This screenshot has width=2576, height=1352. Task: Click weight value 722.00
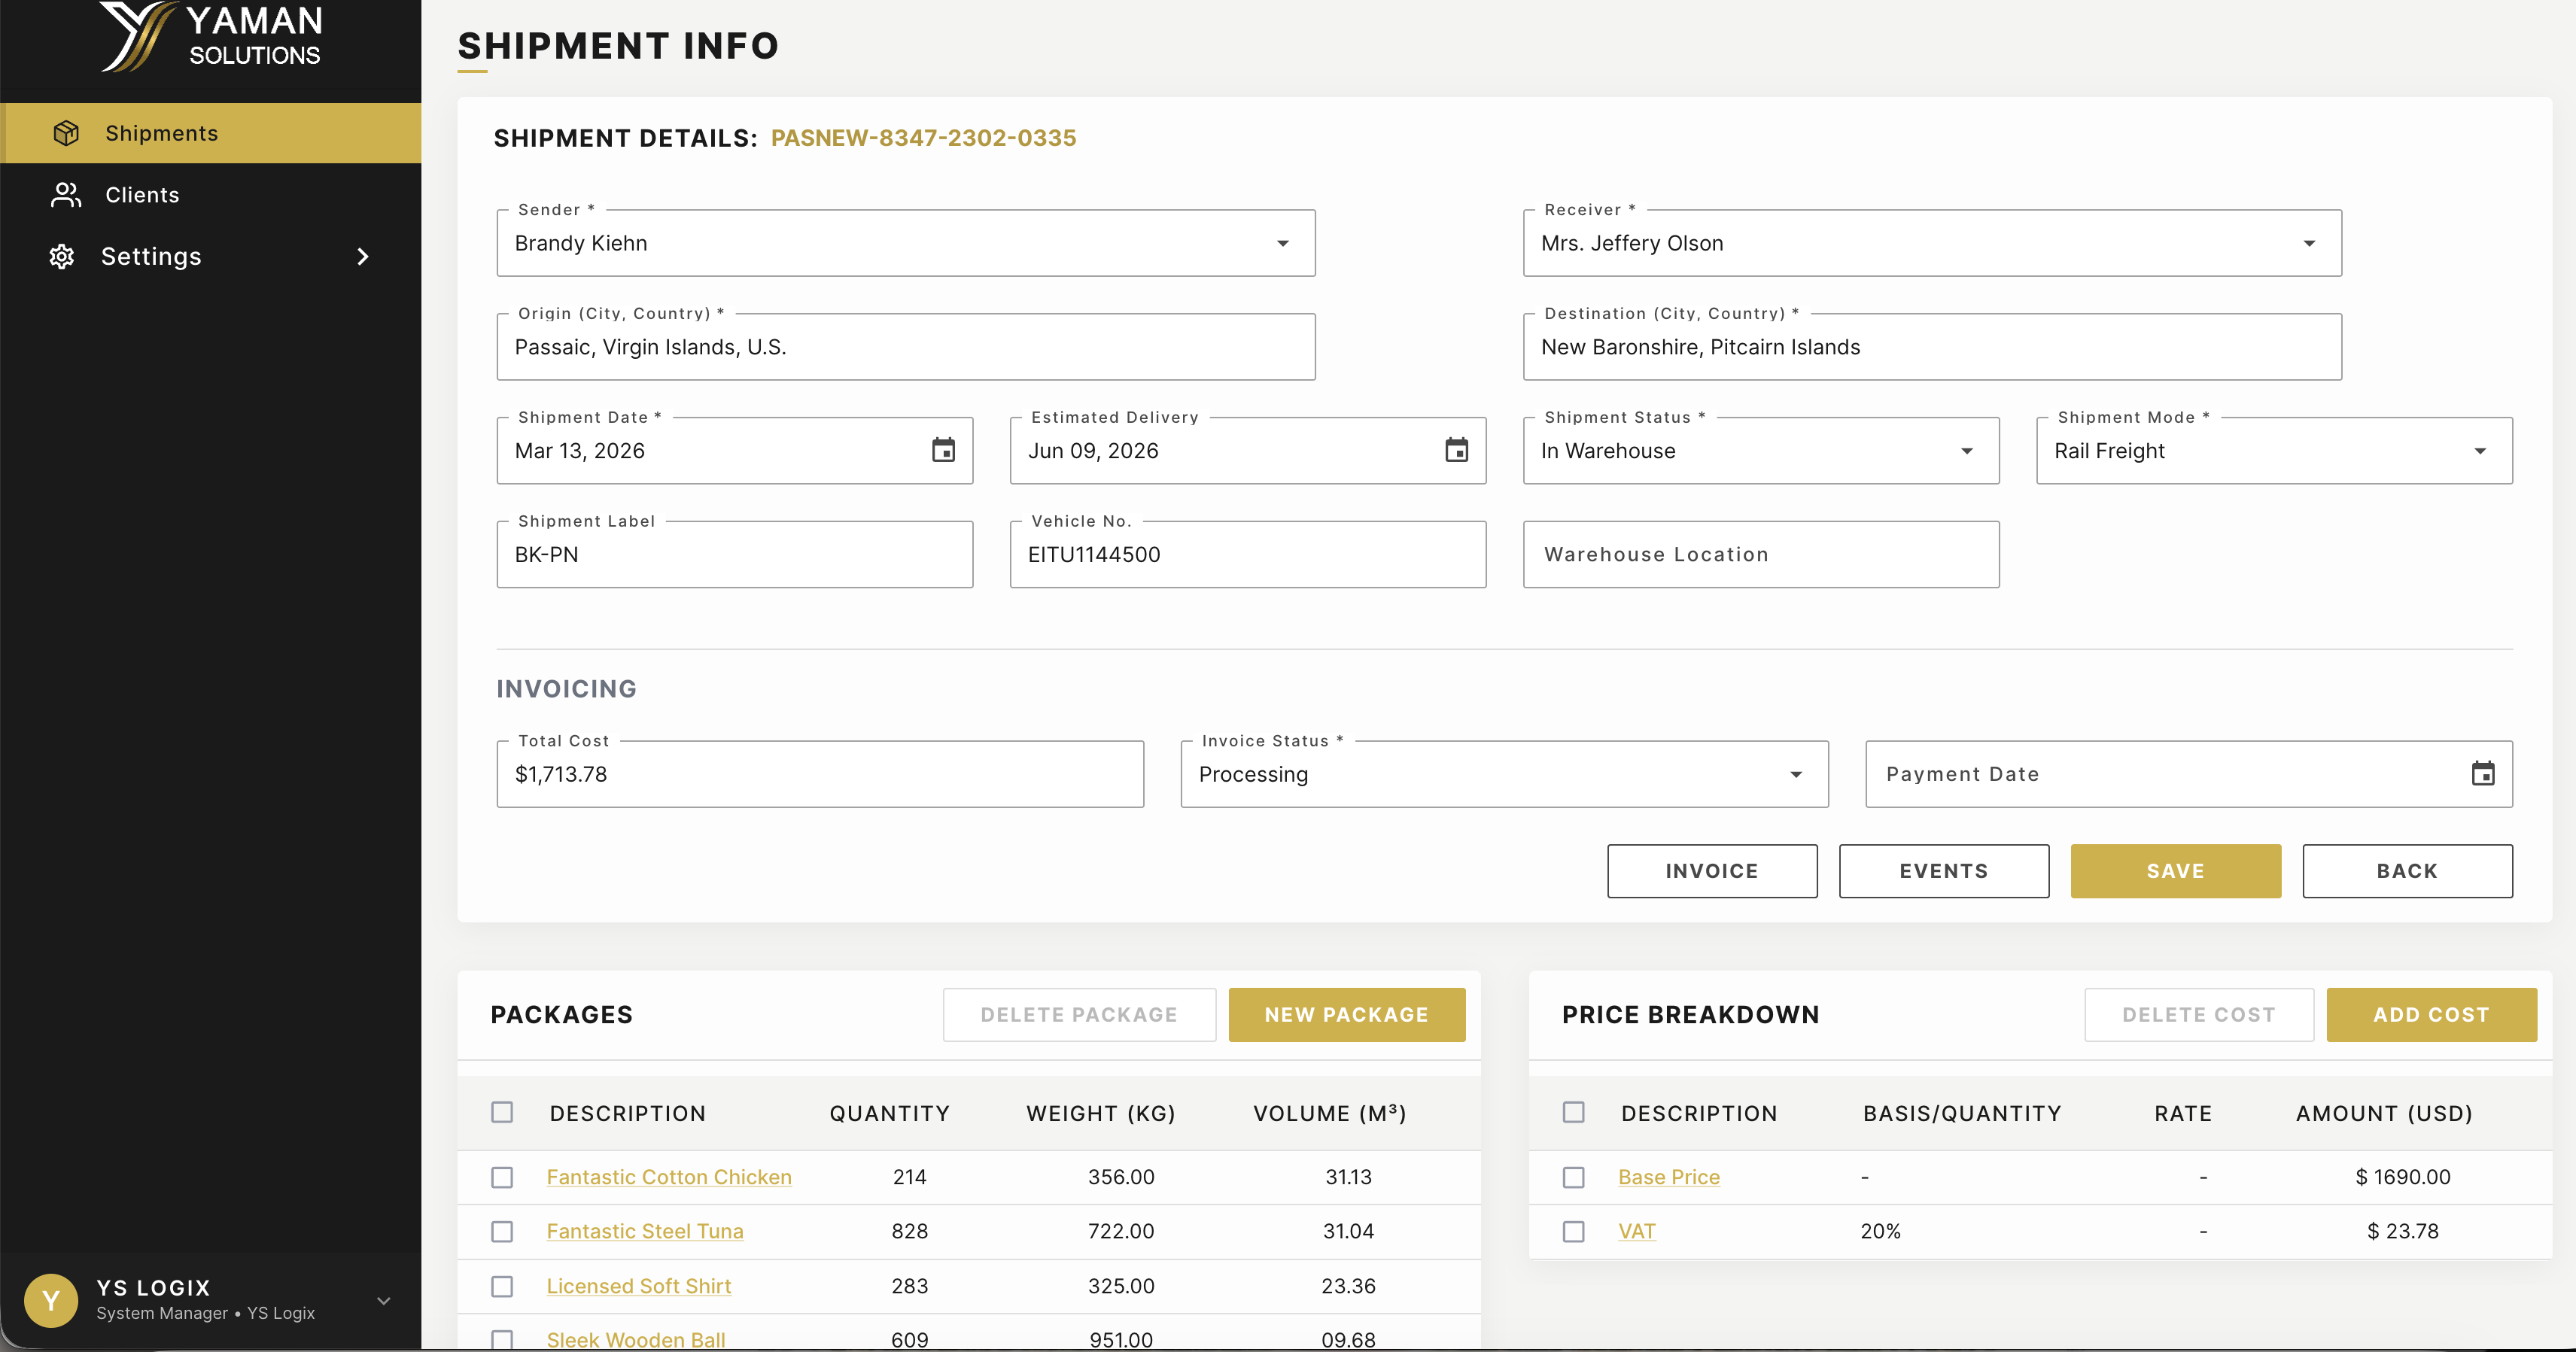[1121, 1231]
